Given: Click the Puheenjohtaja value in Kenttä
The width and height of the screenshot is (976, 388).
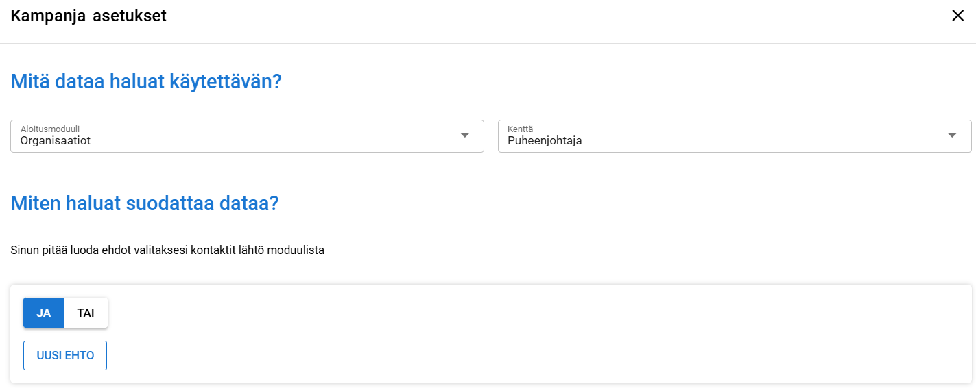Looking at the screenshot, I should (545, 141).
